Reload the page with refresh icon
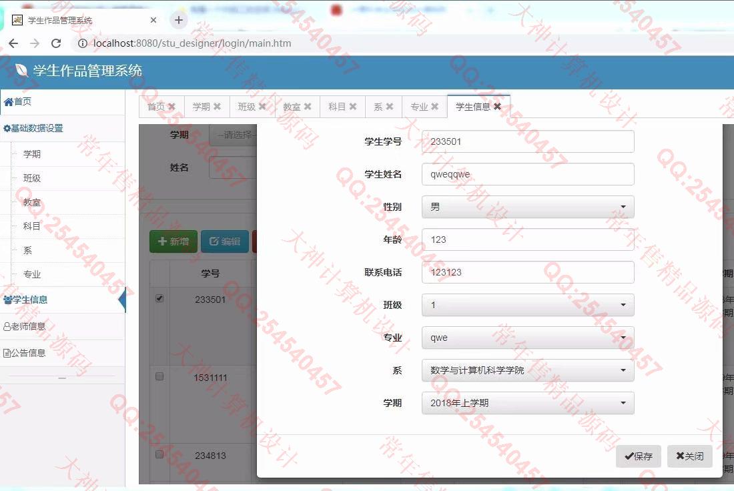734x491 pixels. [56, 43]
